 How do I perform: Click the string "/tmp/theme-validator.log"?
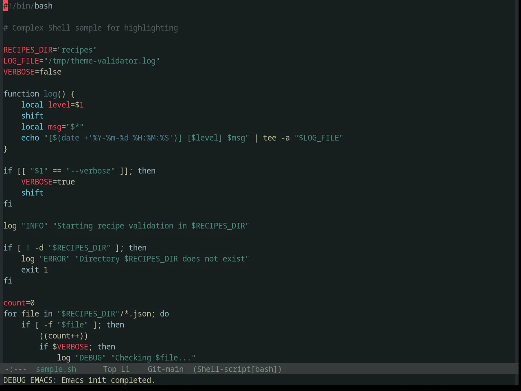[102, 61]
